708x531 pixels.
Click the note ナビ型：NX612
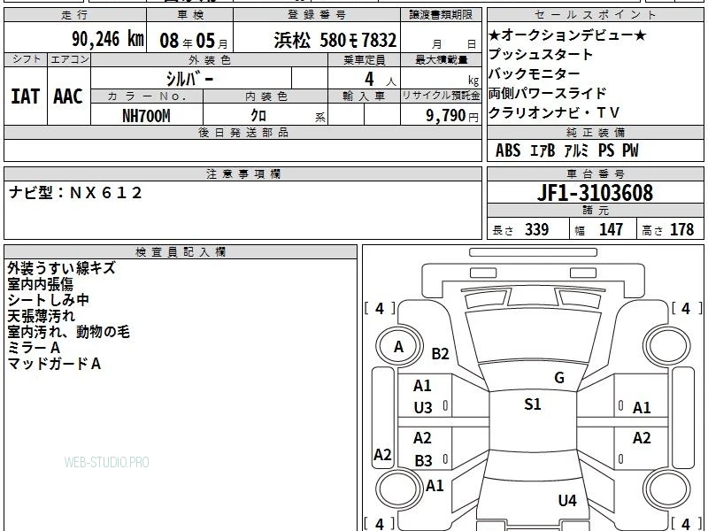[x=75, y=193]
